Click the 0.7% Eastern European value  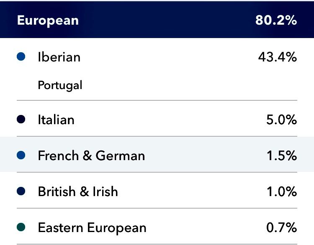(x=281, y=228)
